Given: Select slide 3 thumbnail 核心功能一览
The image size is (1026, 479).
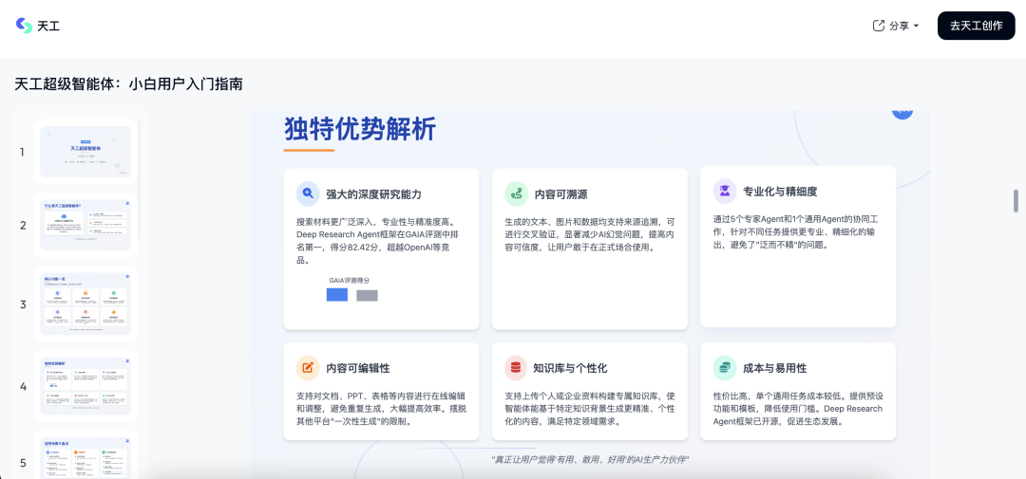Looking at the screenshot, I should [85, 304].
